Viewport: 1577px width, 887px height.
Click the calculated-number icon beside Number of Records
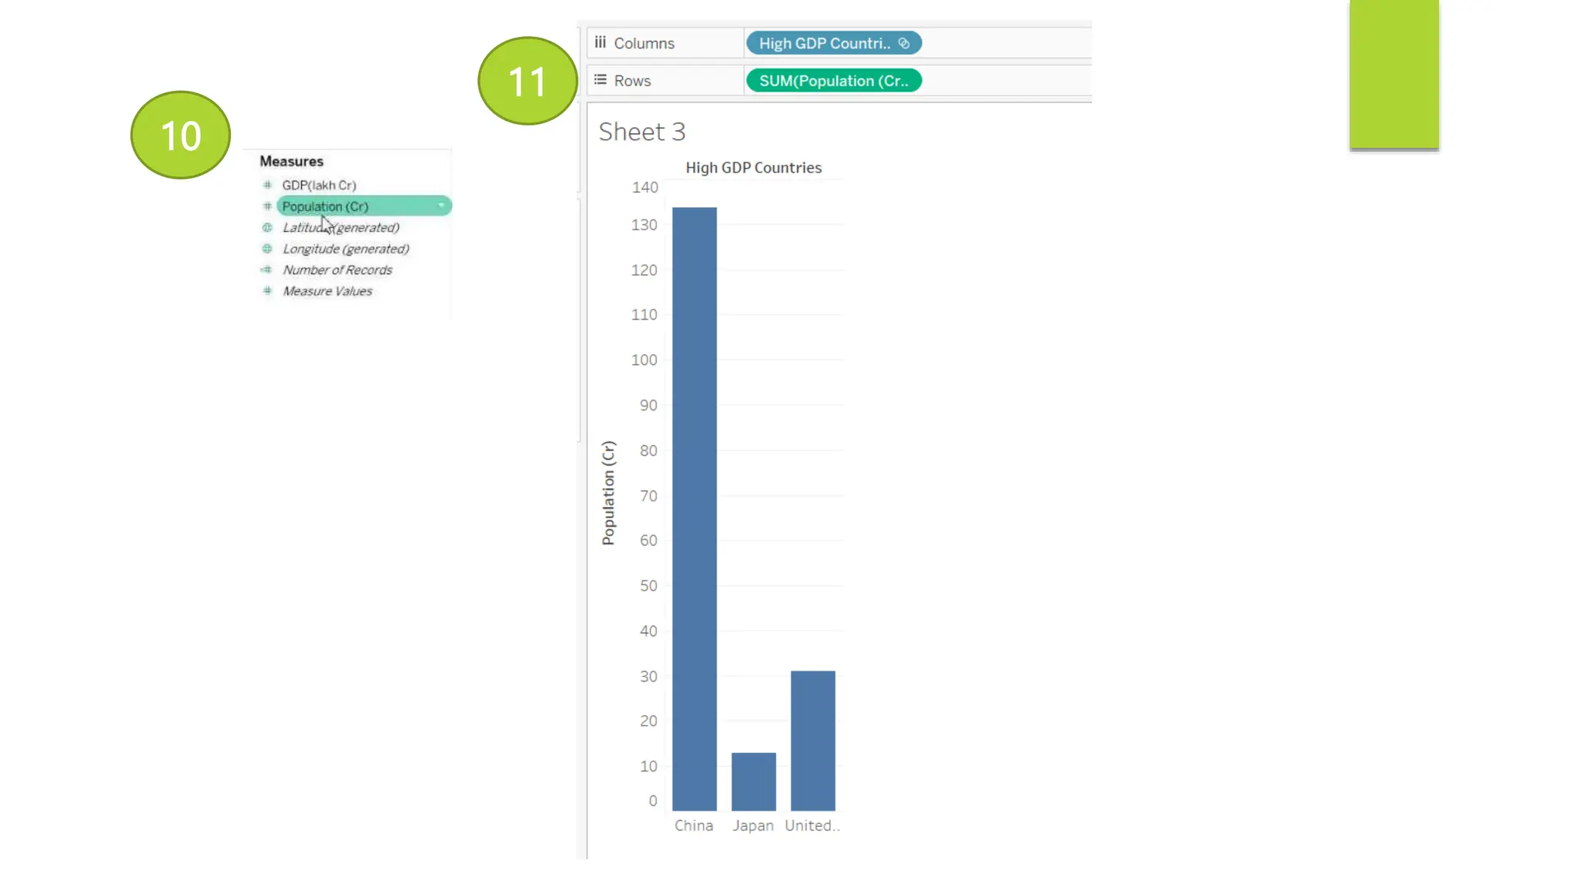[x=266, y=270]
